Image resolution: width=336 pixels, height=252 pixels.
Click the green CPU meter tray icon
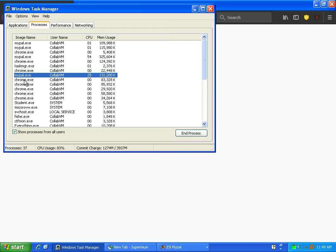tap(294, 247)
